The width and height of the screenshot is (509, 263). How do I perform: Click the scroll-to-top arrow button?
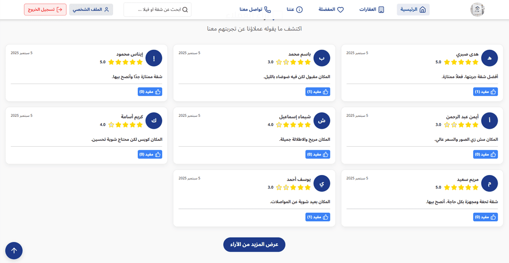click(x=14, y=251)
